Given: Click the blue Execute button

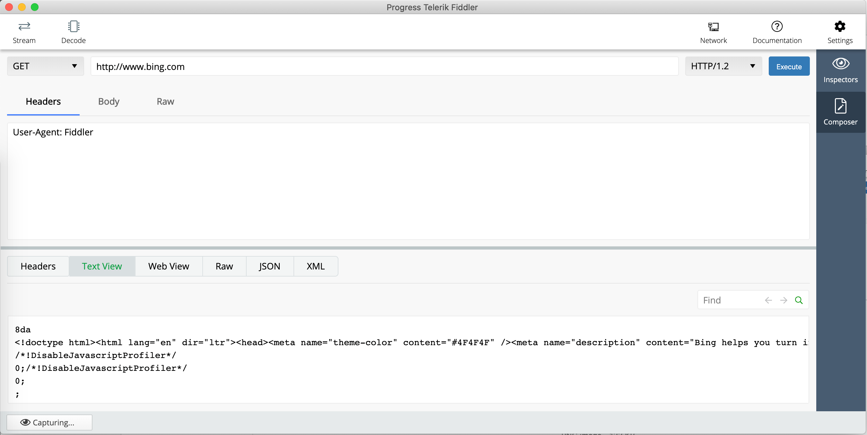Looking at the screenshot, I should (789, 66).
